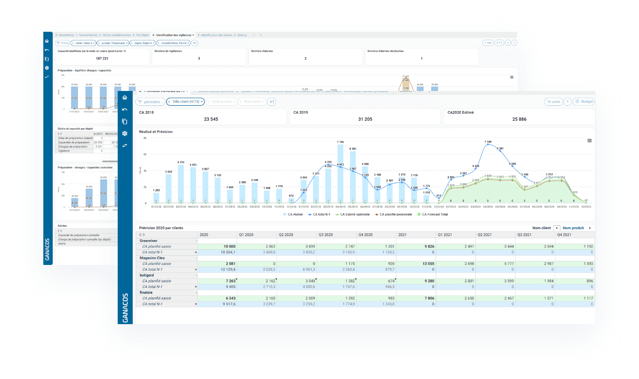Click the 1 unit button in back window
639x379 pixels.
488,43
